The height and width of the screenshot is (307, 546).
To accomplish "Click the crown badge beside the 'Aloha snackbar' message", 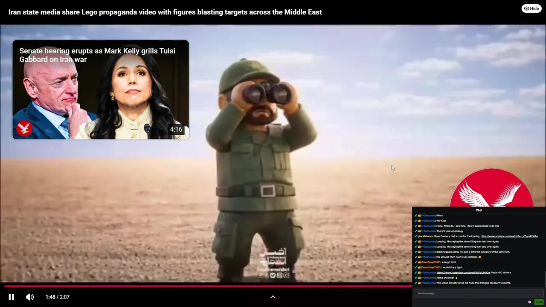I will pos(419,278).
